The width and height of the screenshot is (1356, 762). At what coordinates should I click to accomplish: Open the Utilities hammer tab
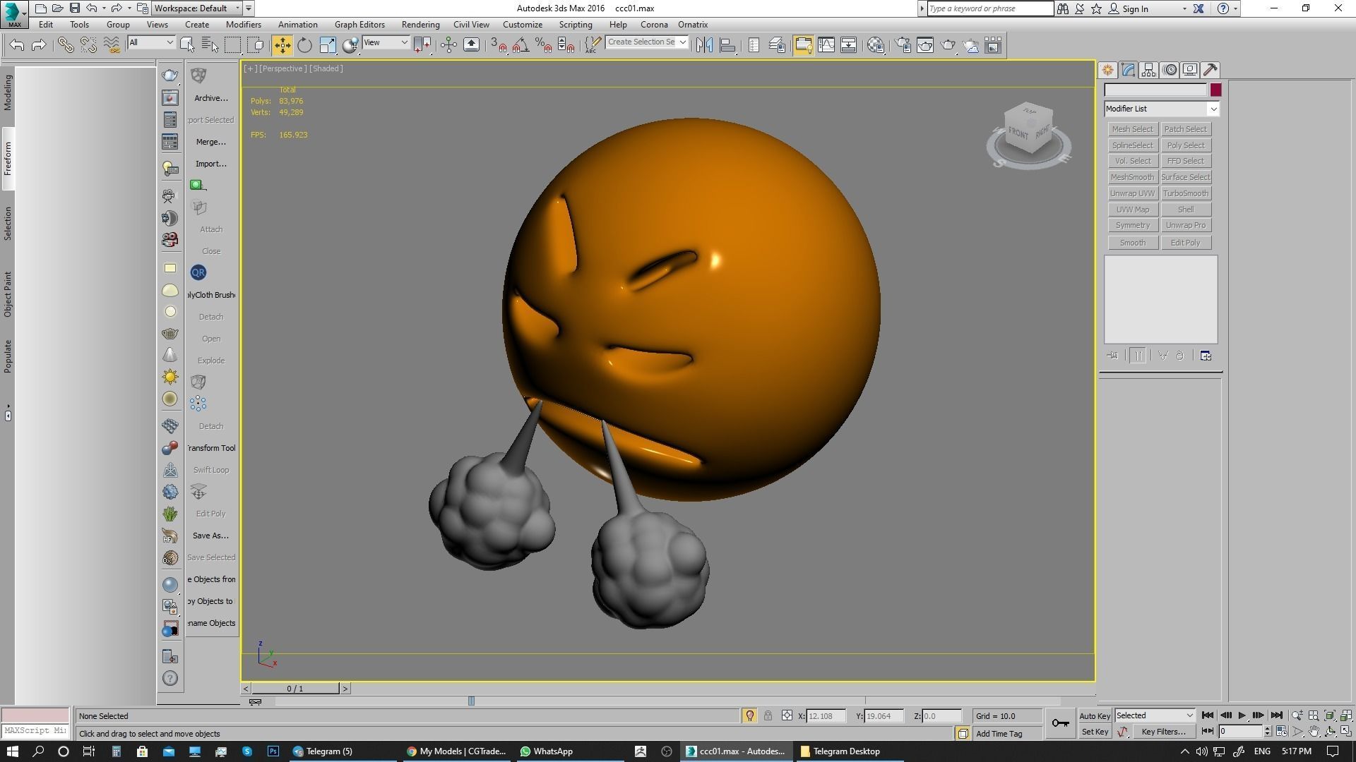coord(1211,70)
